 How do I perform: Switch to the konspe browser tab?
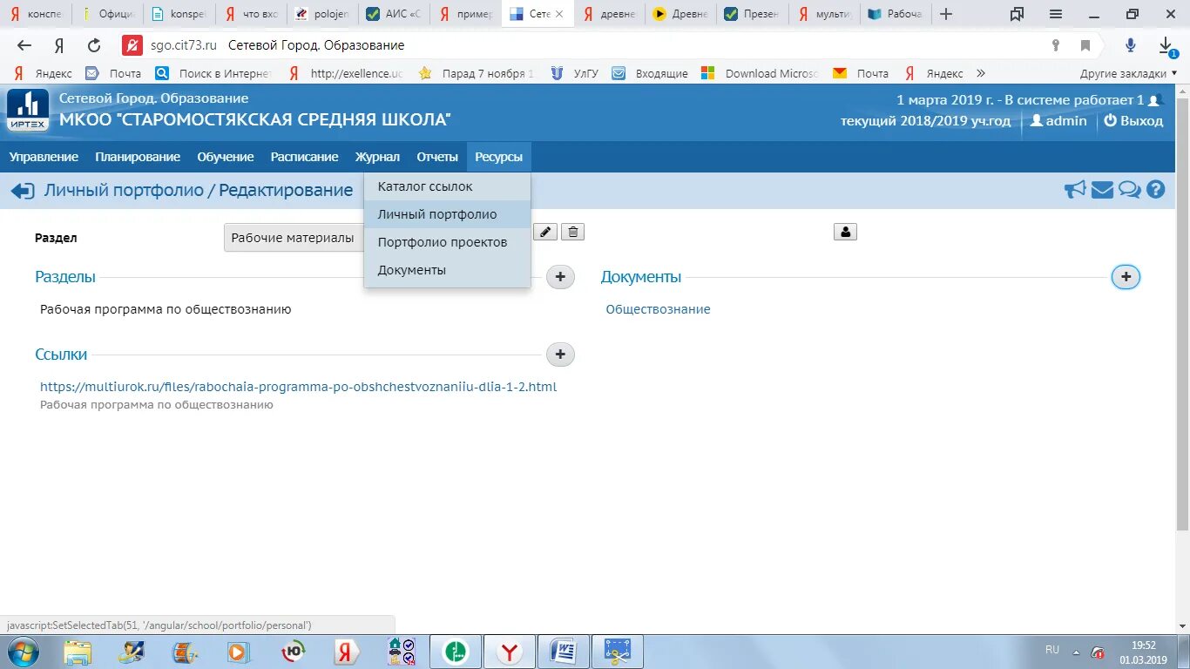pyautogui.click(x=179, y=14)
